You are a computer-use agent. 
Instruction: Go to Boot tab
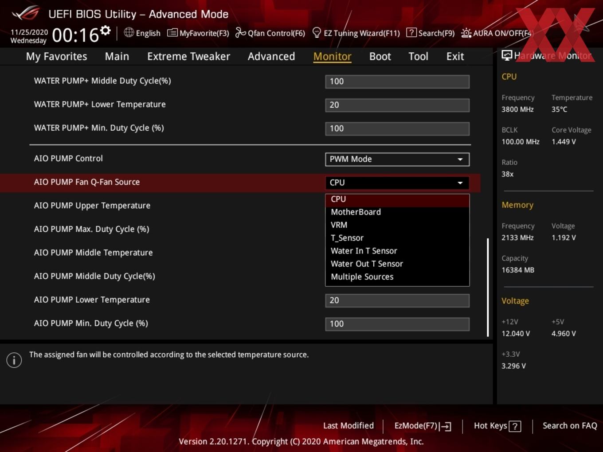pyautogui.click(x=380, y=56)
